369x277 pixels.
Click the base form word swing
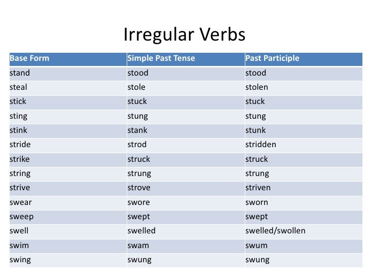click(x=20, y=260)
